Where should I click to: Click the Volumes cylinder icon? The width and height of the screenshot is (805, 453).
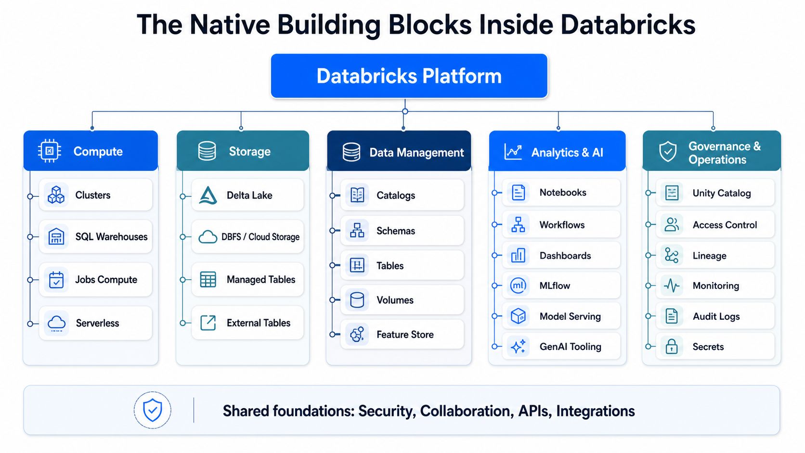click(357, 300)
